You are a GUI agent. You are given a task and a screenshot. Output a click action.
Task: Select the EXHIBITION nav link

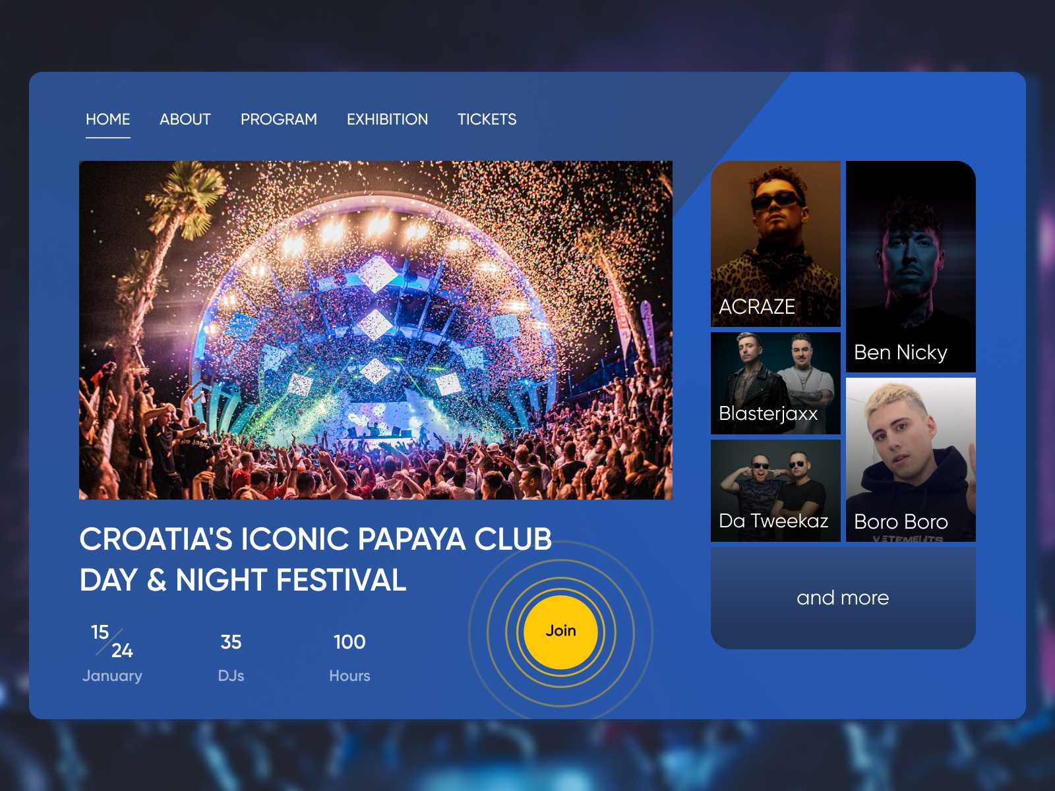click(388, 119)
